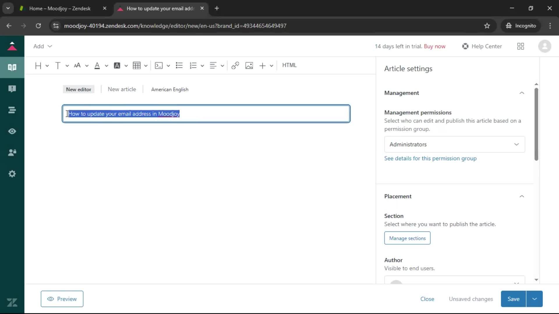Collapse the Placement section
Screen dimensions: 559x314
[x=522, y=197]
